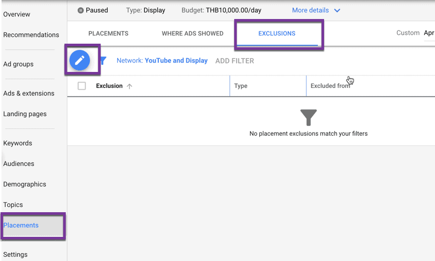Select the Exclusions tab

277,33
